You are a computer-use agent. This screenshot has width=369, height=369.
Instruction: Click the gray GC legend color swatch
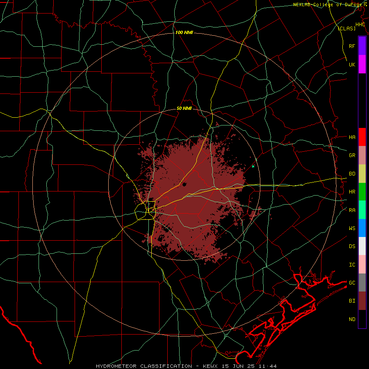click(x=362, y=282)
